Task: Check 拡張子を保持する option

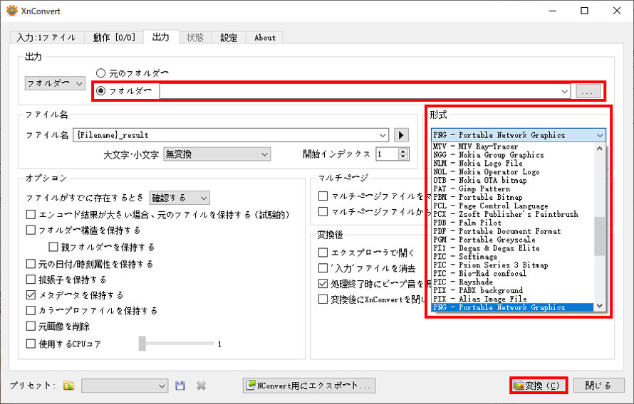Action: [31, 280]
